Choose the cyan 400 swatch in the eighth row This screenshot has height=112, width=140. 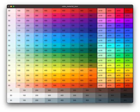click(x=47, y=46)
